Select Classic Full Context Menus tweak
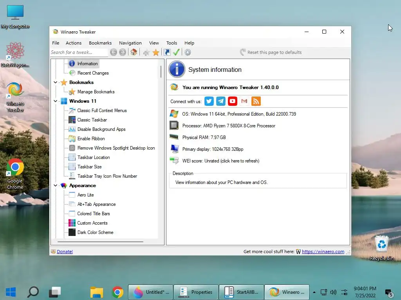The height and width of the screenshot is (300, 401). click(102, 111)
